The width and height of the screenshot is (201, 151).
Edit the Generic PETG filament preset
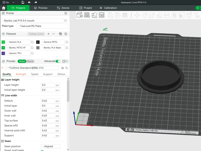click(x=67, y=42)
